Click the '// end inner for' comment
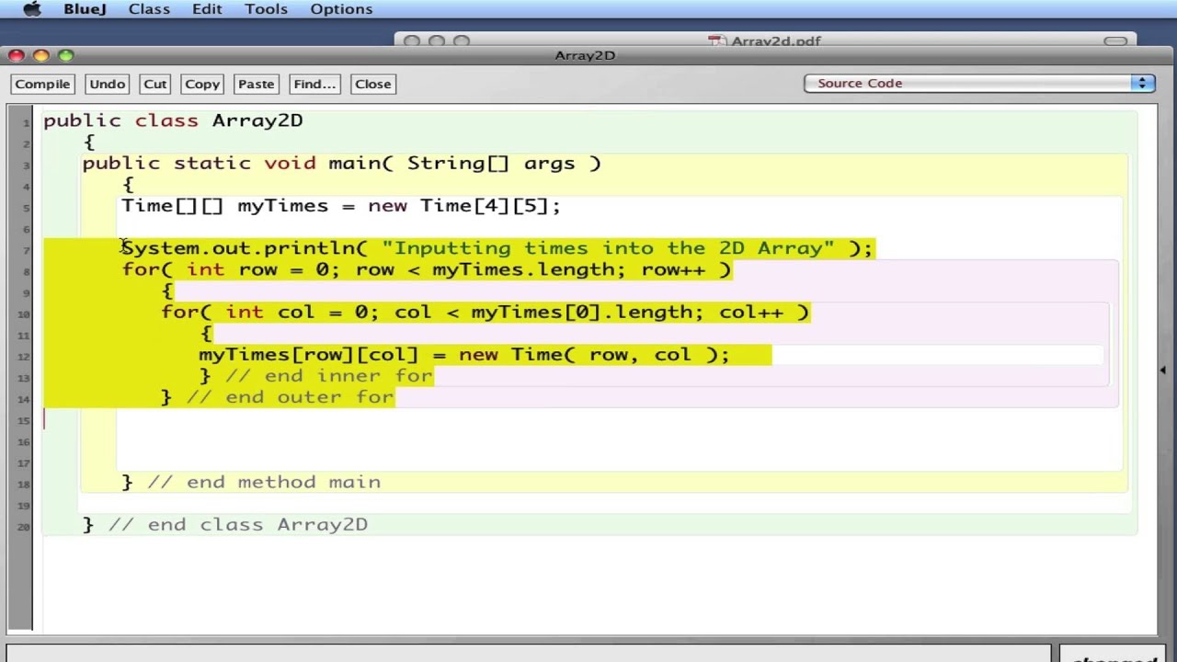1177x662 pixels. click(x=329, y=376)
